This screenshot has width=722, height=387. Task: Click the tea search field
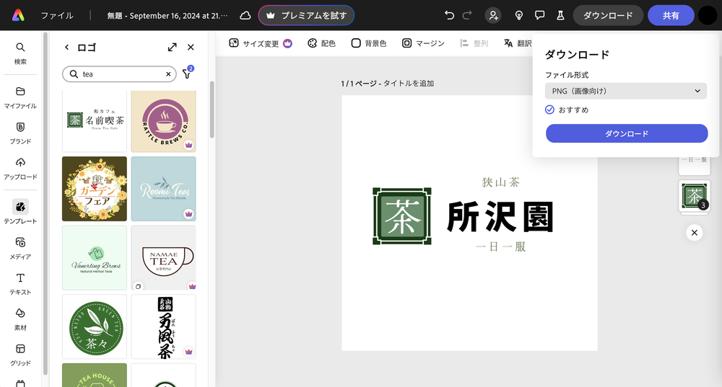pos(119,74)
